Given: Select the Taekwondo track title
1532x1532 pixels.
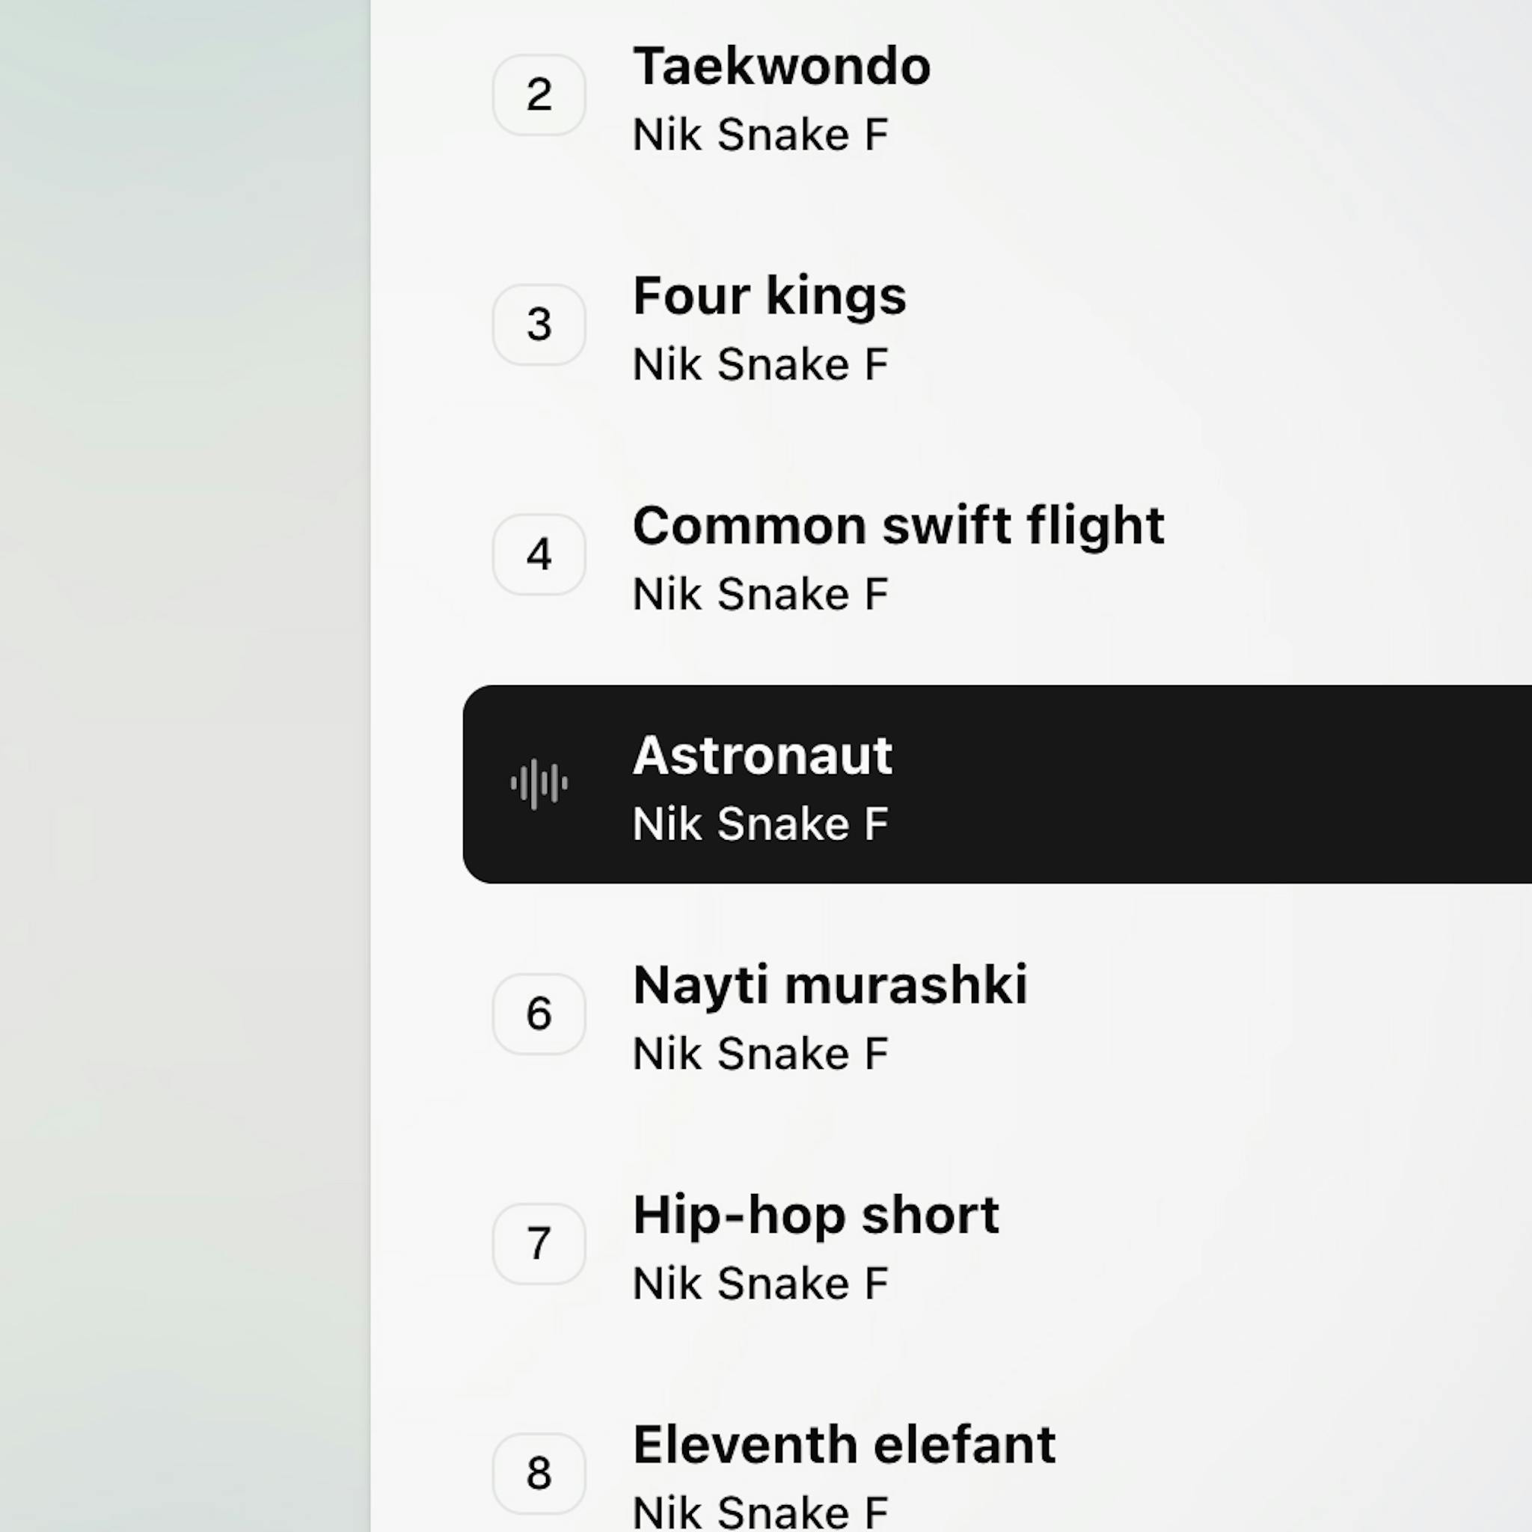Looking at the screenshot, I should coord(781,66).
